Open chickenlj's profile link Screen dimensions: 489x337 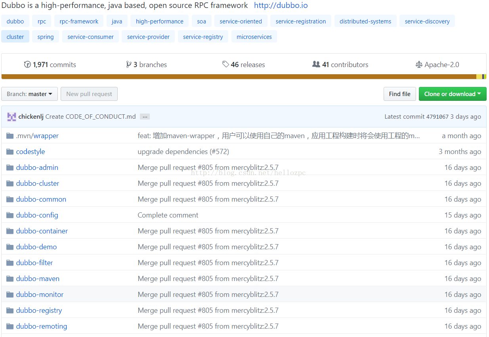[31, 117]
